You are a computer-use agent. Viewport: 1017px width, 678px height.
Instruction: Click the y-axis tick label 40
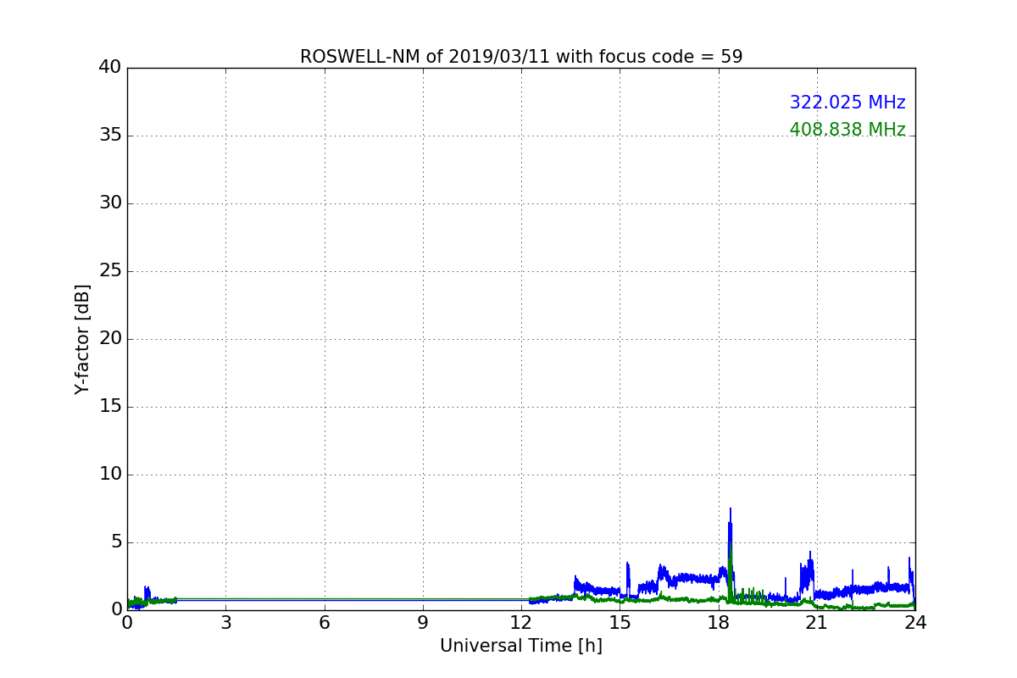click(x=110, y=68)
